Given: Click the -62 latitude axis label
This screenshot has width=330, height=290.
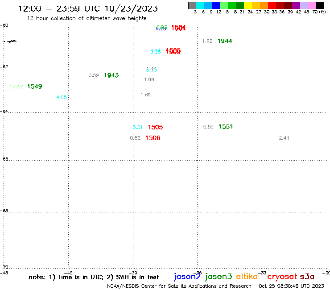Looking at the screenshot, I should [4, 67].
